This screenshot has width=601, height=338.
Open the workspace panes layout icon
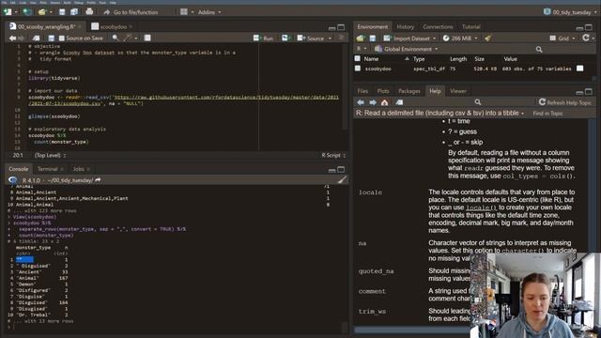tap(184, 12)
